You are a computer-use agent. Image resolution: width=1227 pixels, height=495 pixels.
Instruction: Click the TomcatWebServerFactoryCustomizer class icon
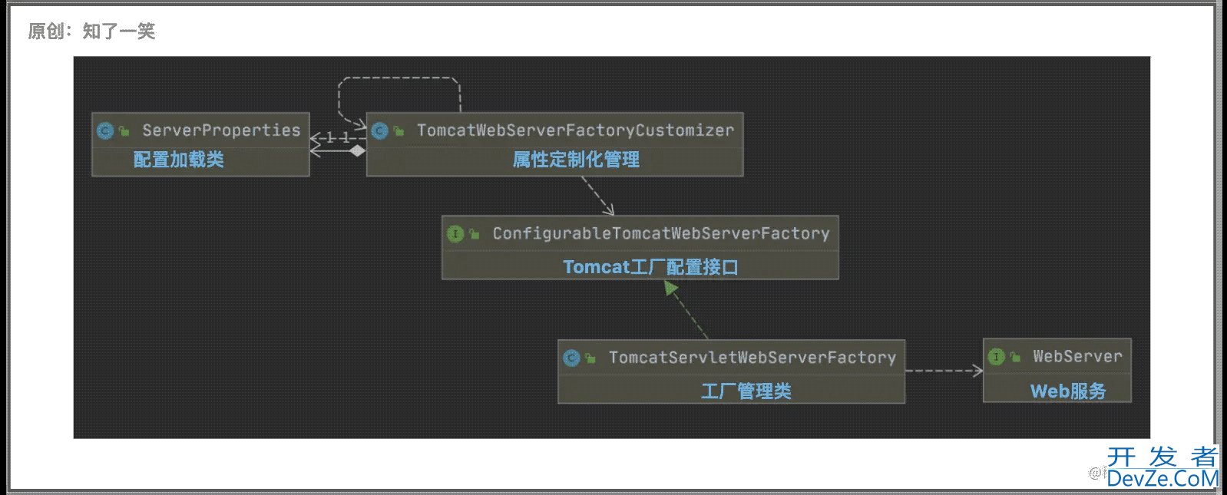point(379,131)
